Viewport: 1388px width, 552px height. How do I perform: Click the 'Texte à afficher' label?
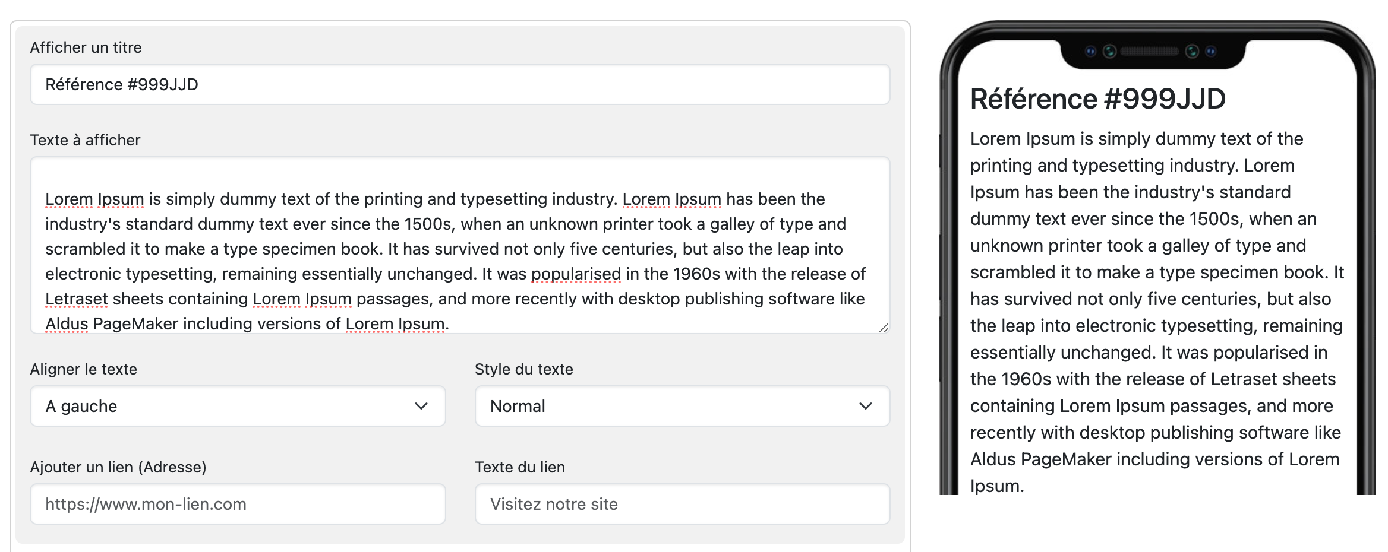click(85, 140)
